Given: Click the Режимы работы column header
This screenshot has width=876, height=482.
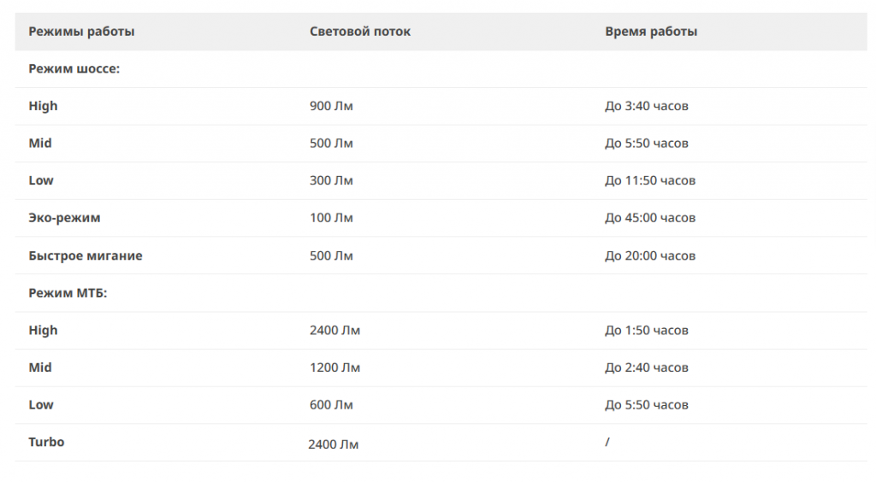Looking at the screenshot, I should [x=81, y=32].
